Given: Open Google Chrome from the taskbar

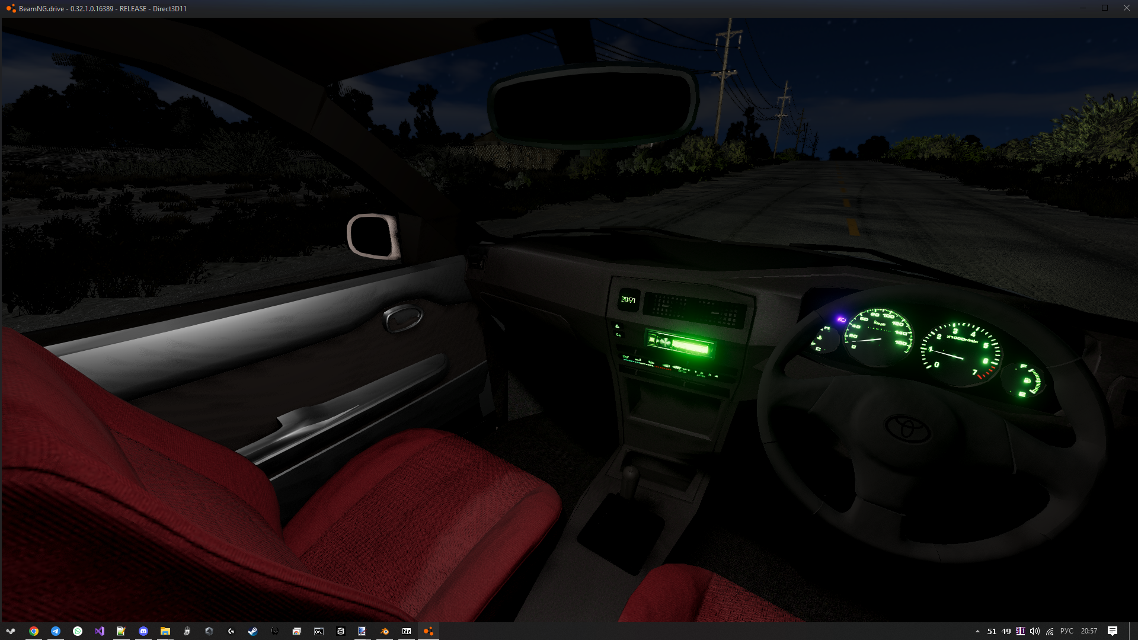Looking at the screenshot, I should pyautogui.click(x=34, y=631).
